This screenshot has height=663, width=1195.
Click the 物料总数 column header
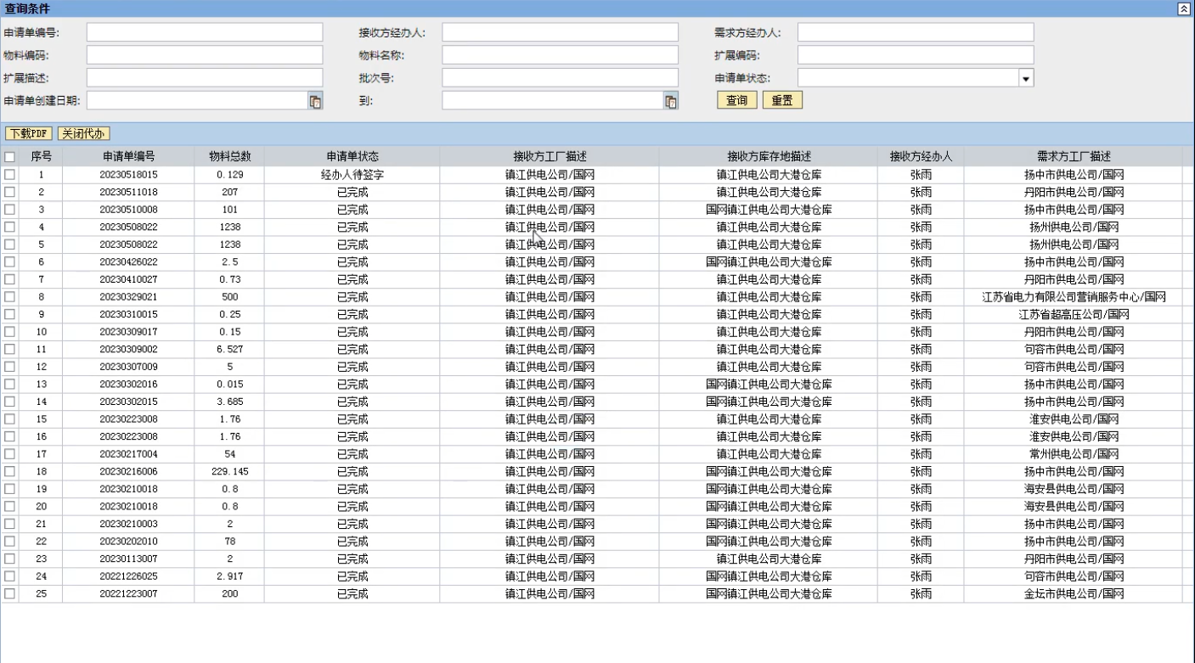point(229,157)
